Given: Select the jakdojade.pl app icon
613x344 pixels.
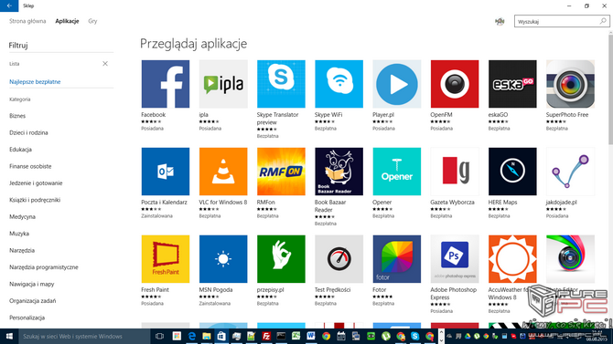Looking at the screenshot, I should tap(570, 172).
